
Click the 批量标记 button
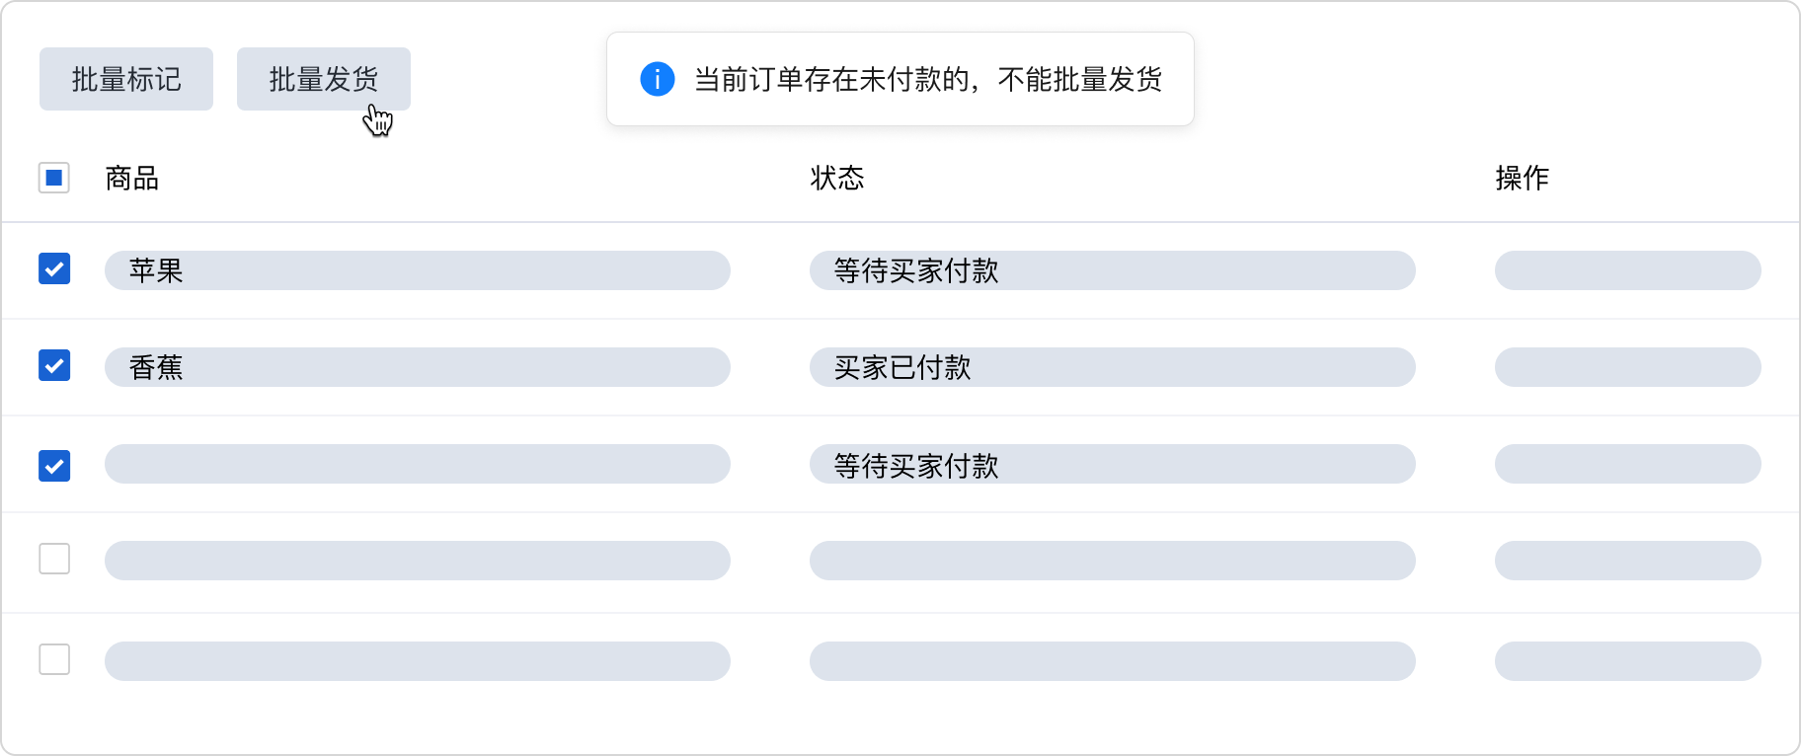[x=126, y=79]
